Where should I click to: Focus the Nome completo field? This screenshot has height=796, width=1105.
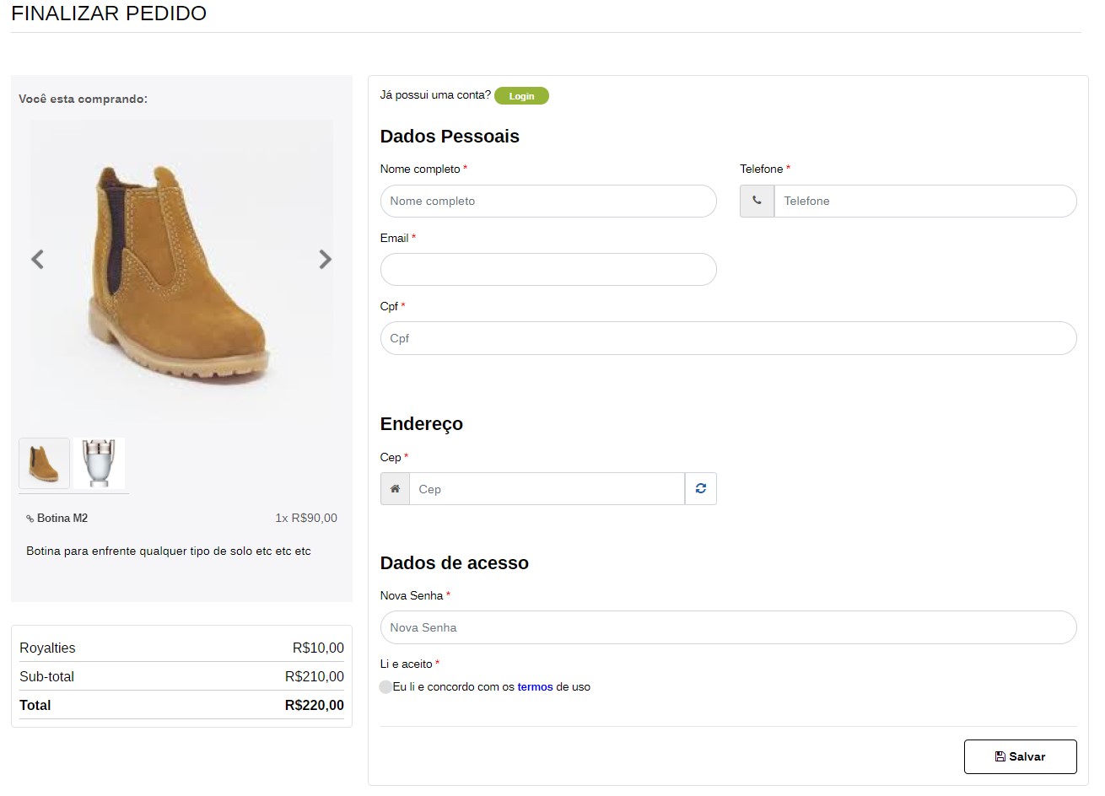tap(548, 202)
